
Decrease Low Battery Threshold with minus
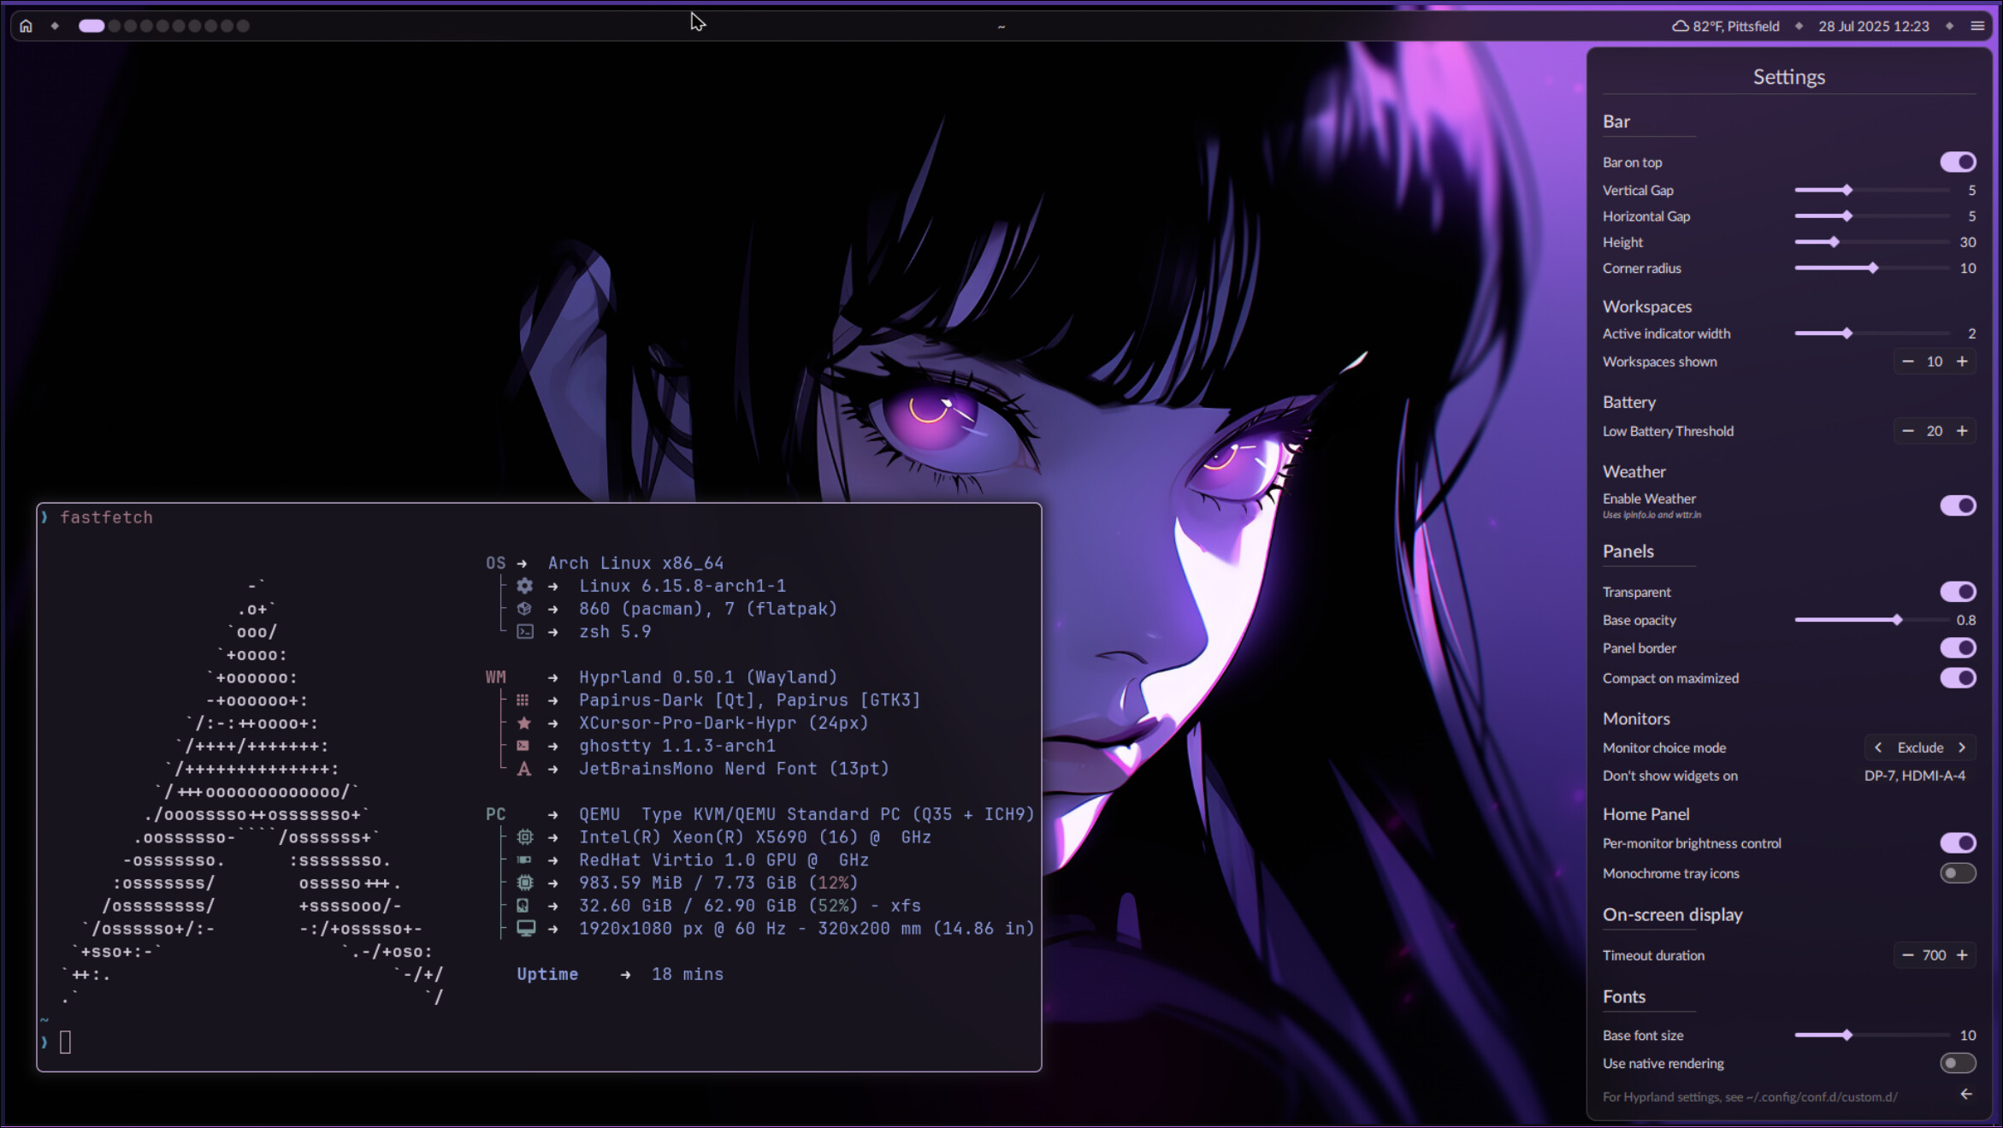(x=1907, y=431)
